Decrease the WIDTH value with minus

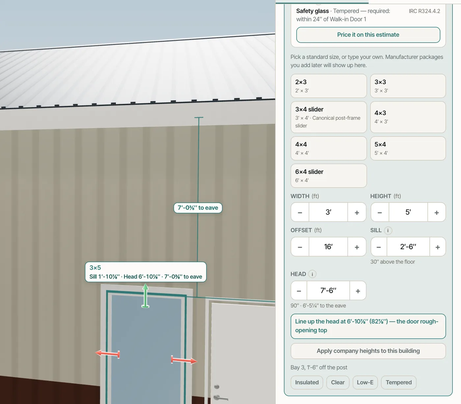[x=300, y=213]
